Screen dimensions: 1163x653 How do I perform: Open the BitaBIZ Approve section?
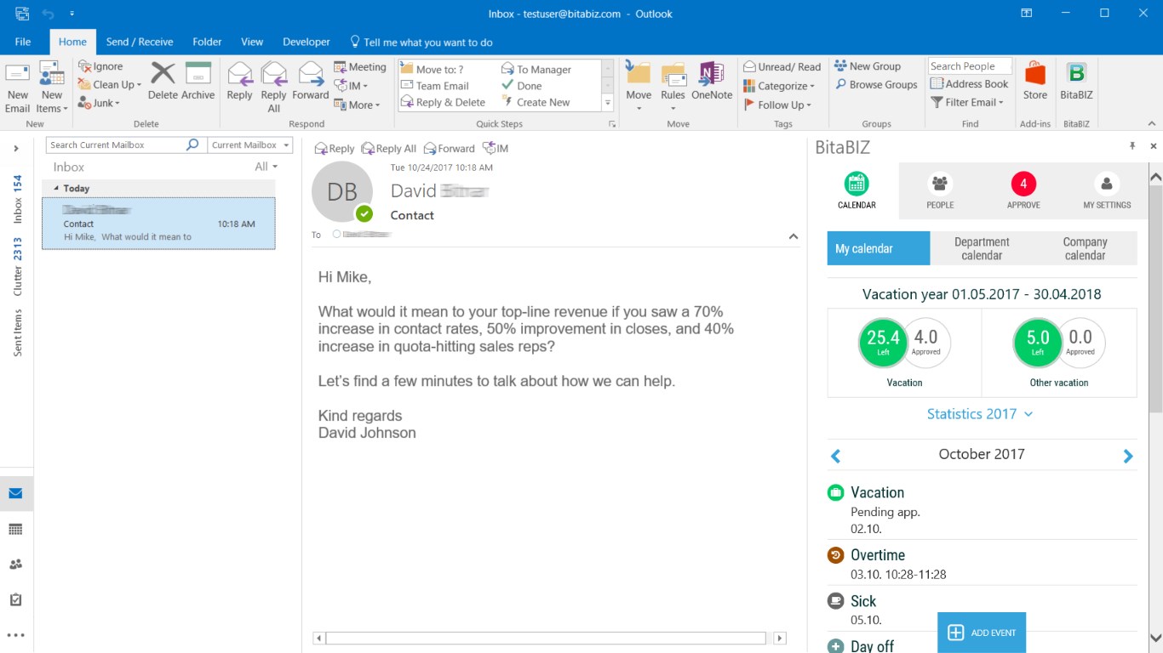coord(1023,190)
